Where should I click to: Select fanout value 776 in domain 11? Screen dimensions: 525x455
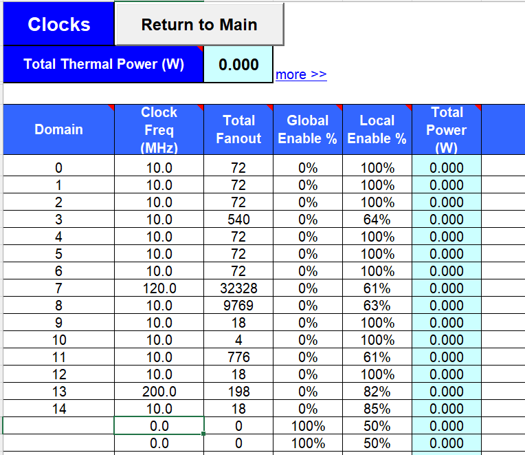coord(238,357)
